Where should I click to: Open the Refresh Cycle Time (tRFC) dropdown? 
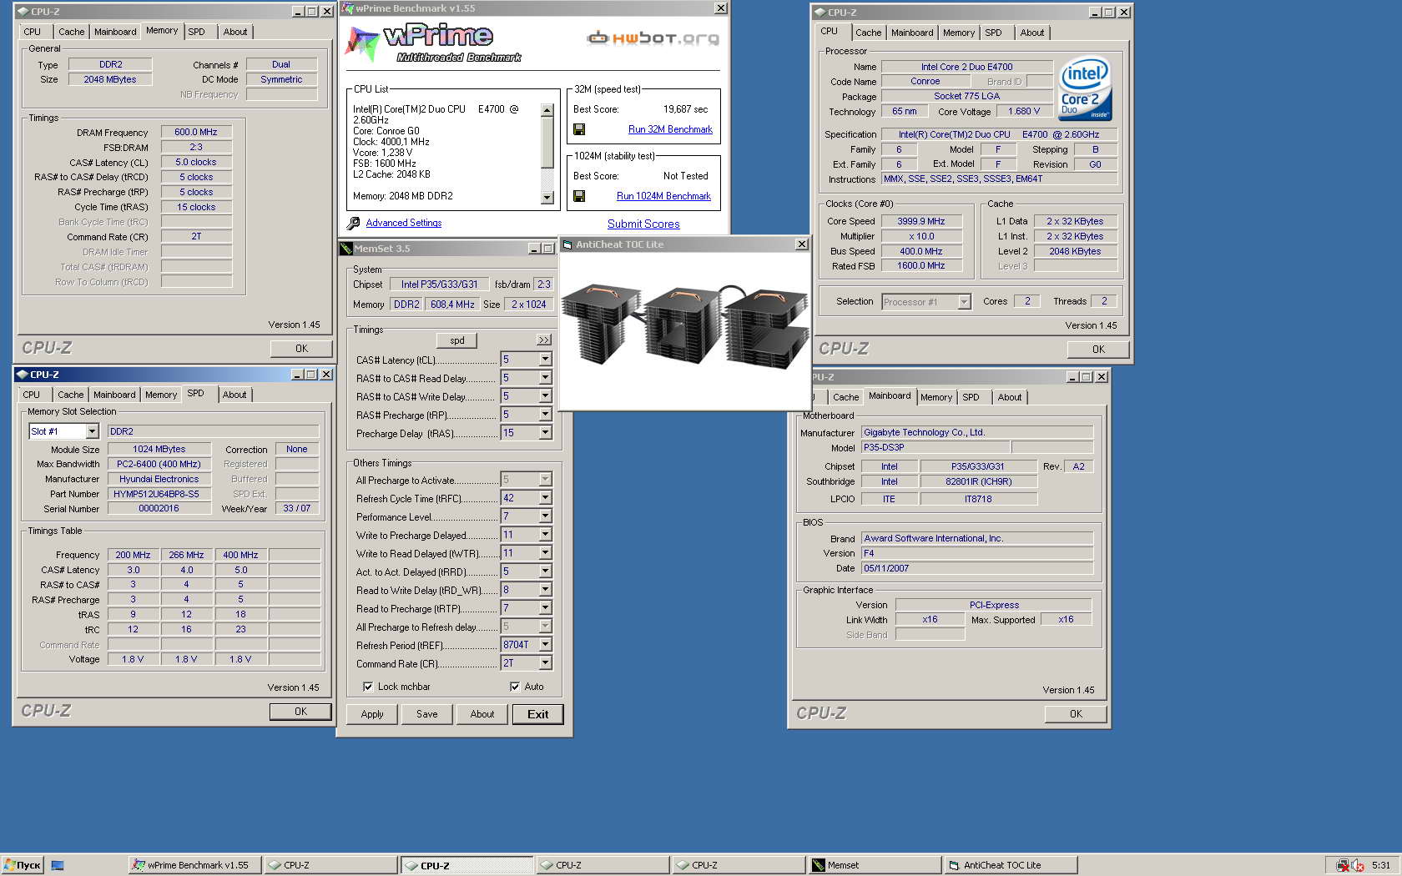tap(545, 498)
